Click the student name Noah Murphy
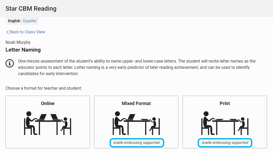 coord(18,42)
